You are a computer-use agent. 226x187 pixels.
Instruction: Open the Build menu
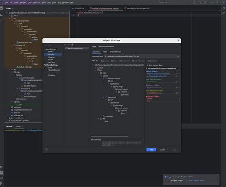(44, 3)
